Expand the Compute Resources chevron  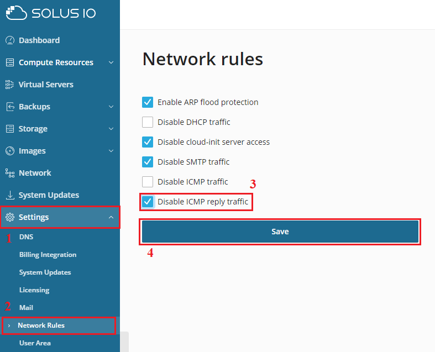(x=111, y=62)
